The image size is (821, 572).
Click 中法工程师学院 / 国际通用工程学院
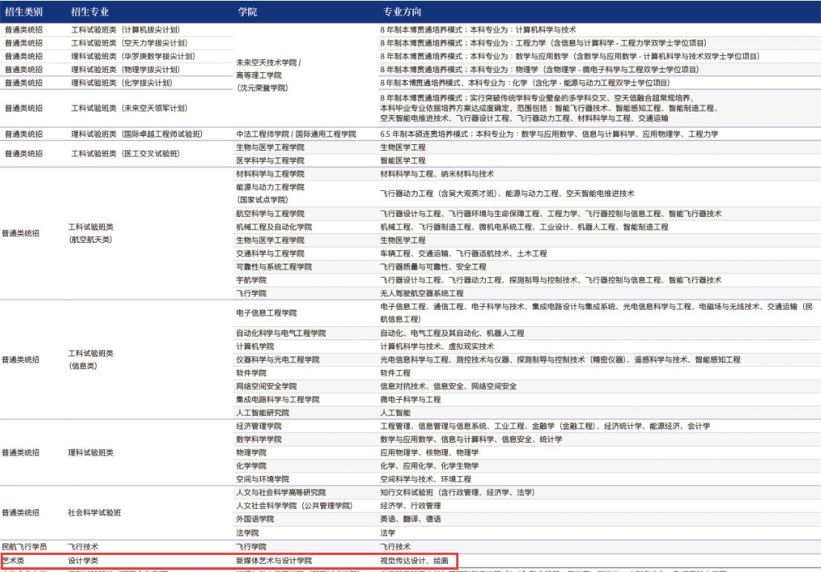[x=296, y=134]
